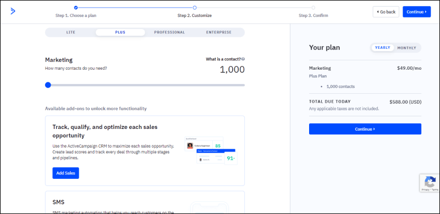
Task: Click the Add Sales button
Action: pos(65,173)
